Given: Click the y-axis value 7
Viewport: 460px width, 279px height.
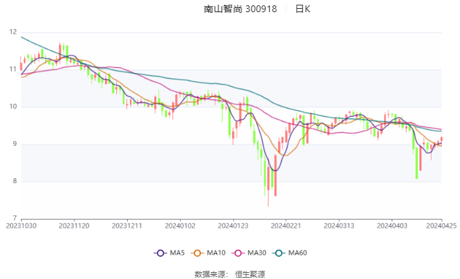Looking at the screenshot, I should pyautogui.click(x=15, y=218).
